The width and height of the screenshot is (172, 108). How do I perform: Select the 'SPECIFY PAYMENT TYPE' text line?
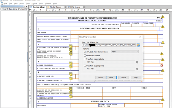point(64,85)
